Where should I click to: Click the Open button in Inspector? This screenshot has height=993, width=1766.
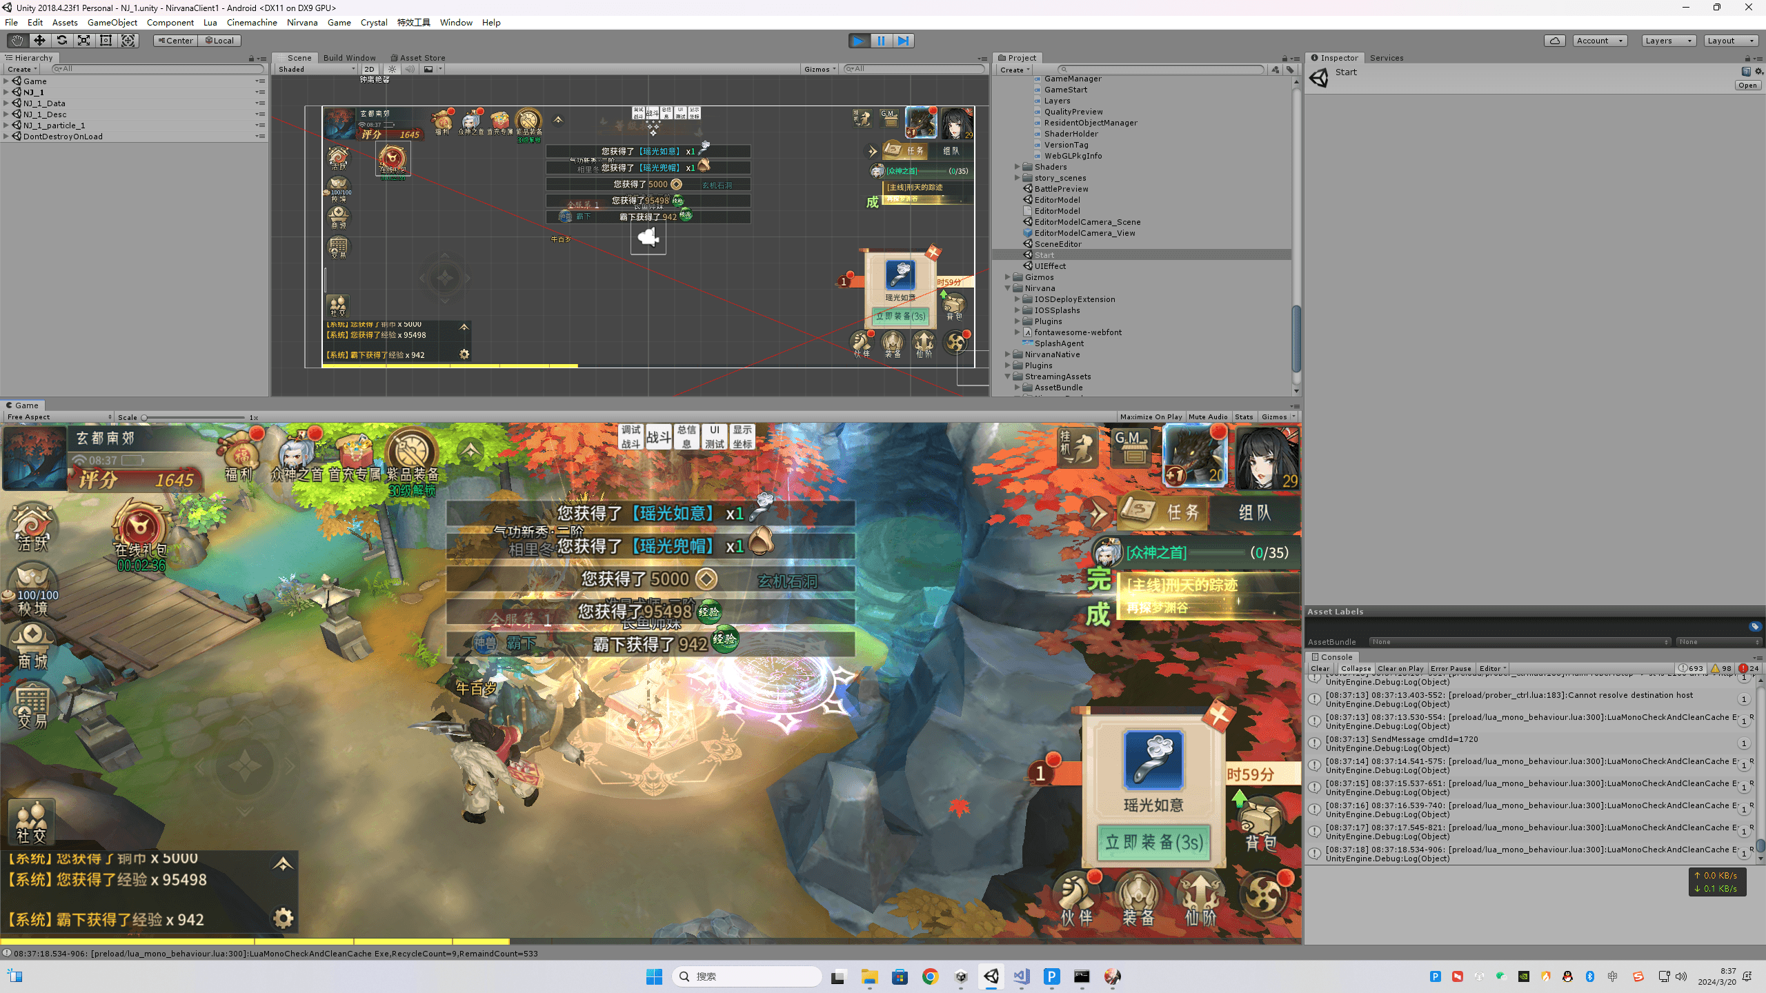[1747, 86]
